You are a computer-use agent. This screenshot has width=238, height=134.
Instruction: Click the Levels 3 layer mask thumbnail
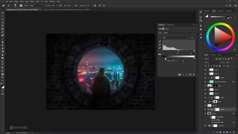click(217, 109)
